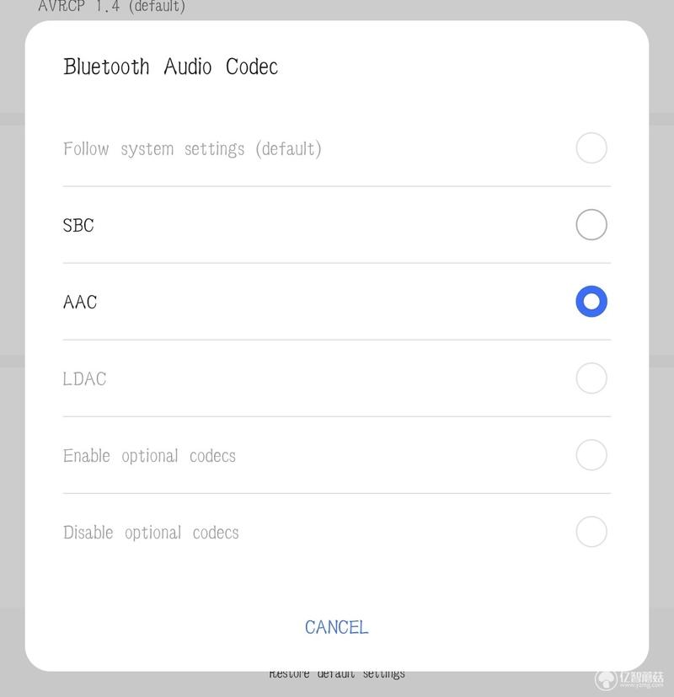Choose the LDAC radio button
Screen dimensions: 674x697
591,378
